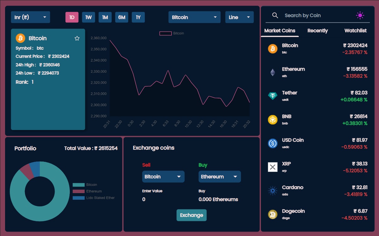
Task: Click the 24h High value in Bitcoin card
Action: click(49, 65)
